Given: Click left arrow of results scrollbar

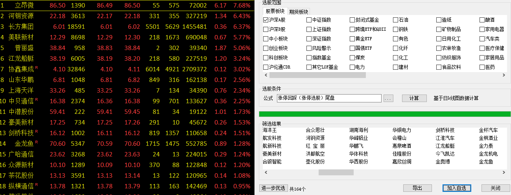Looking at the screenshot, I should coord(266,172).
